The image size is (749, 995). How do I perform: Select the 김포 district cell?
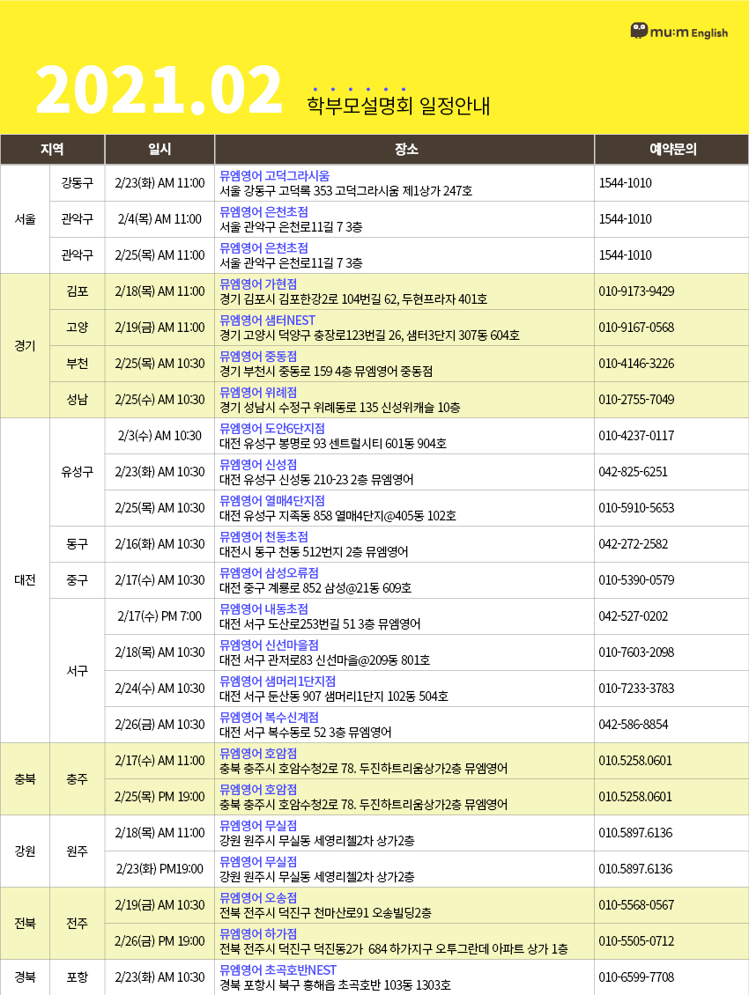click(x=78, y=292)
